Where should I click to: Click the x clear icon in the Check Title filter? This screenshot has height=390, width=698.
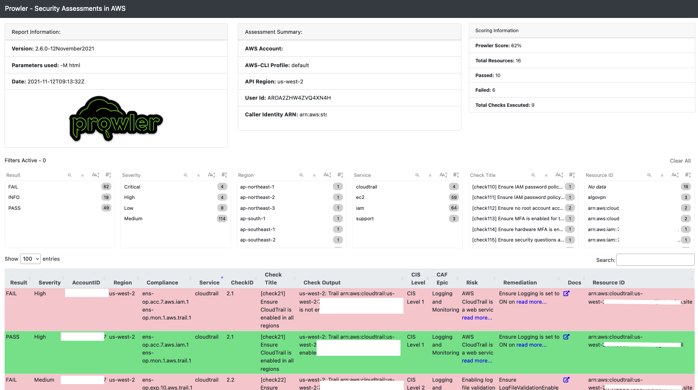click(546, 175)
